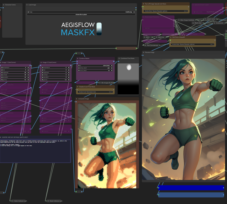Click the Extracted Colors node collapse dot

4,5
